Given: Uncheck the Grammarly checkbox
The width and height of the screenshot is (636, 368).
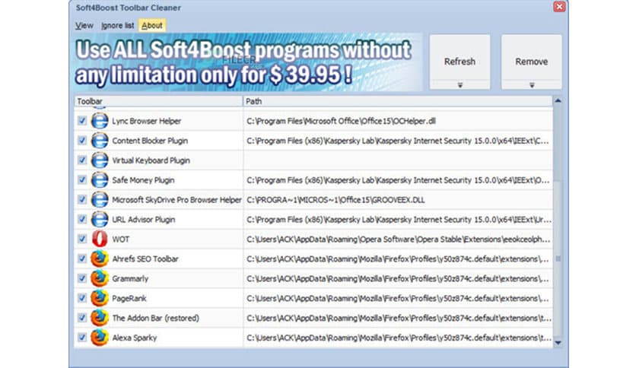Looking at the screenshot, I should click(x=82, y=278).
